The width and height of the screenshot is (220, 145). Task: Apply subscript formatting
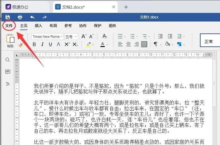[x=75, y=44]
